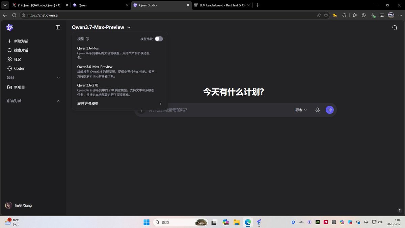Open browser history icon

(363, 15)
